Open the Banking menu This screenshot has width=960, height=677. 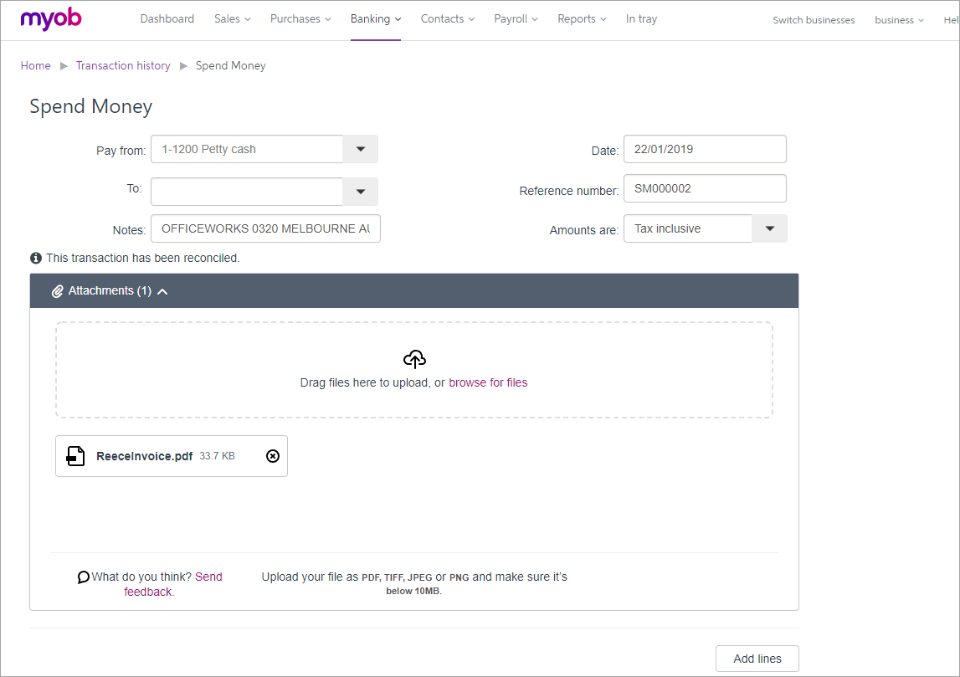(x=375, y=19)
